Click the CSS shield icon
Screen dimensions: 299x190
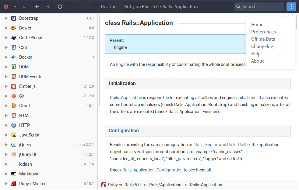tap(13, 47)
